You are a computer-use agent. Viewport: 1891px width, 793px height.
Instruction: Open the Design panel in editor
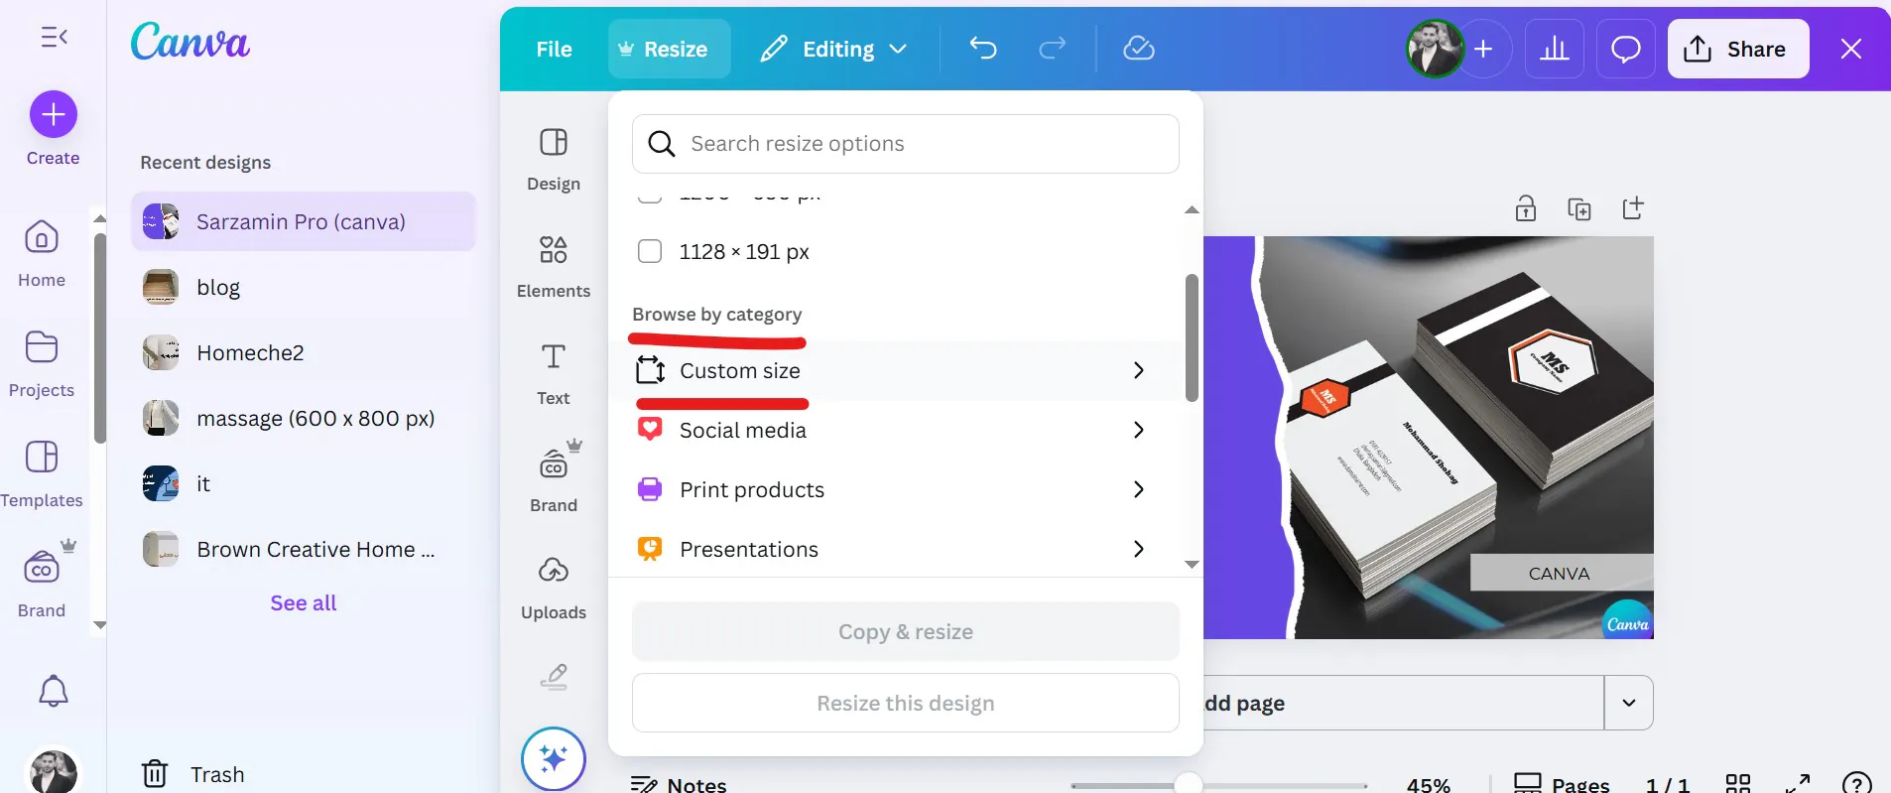pos(554,159)
